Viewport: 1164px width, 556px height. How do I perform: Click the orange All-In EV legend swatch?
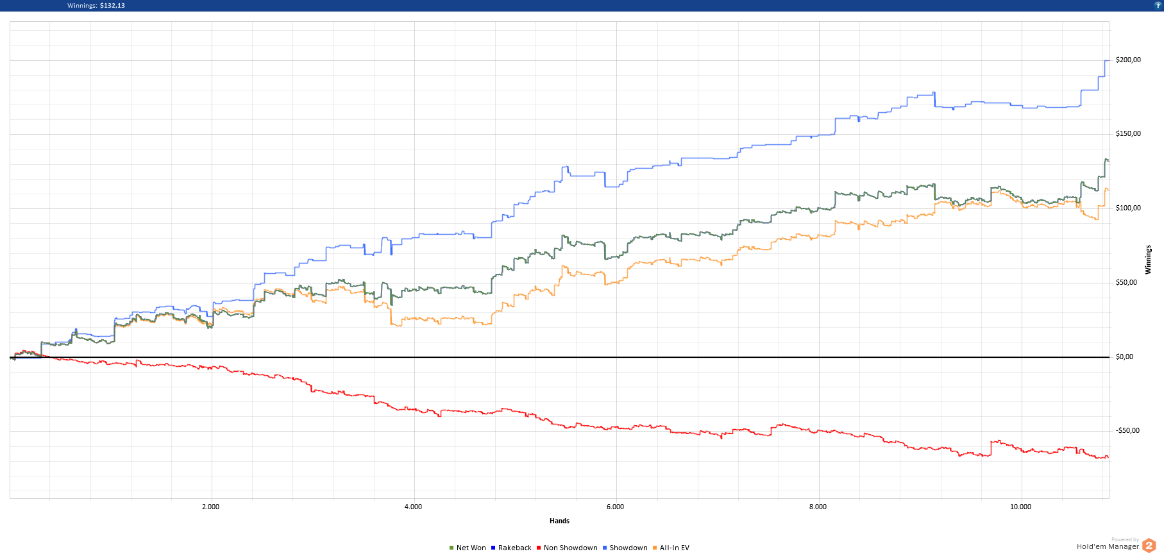point(655,548)
